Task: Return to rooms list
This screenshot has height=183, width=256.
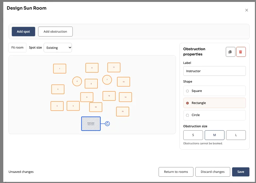Action: [176, 172]
